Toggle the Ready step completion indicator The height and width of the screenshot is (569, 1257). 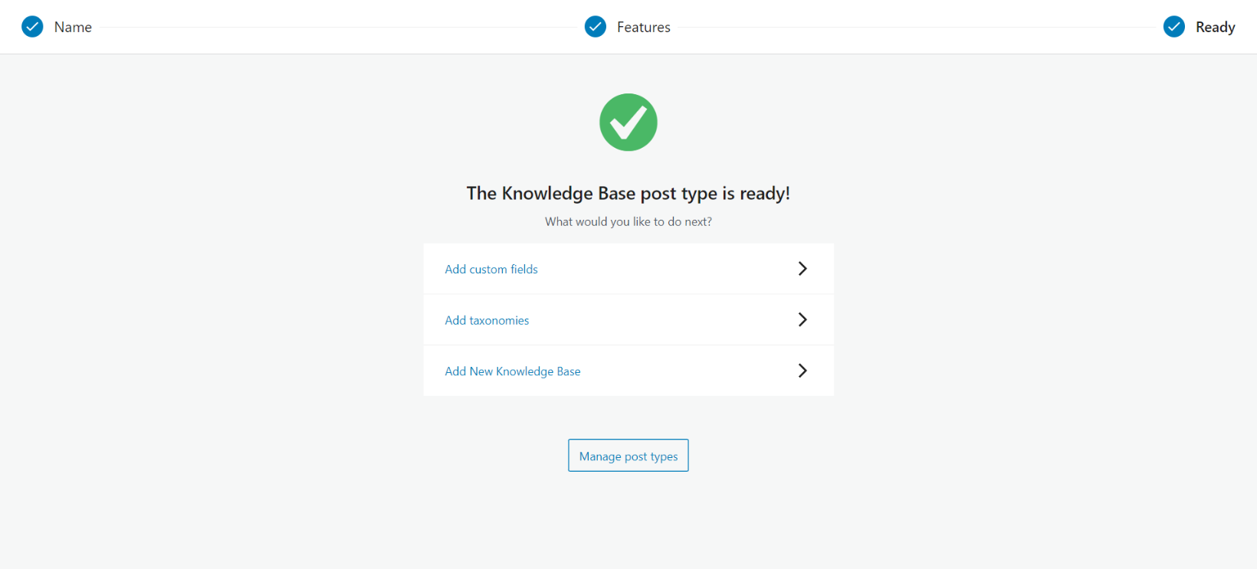(x=1173, y=26)
